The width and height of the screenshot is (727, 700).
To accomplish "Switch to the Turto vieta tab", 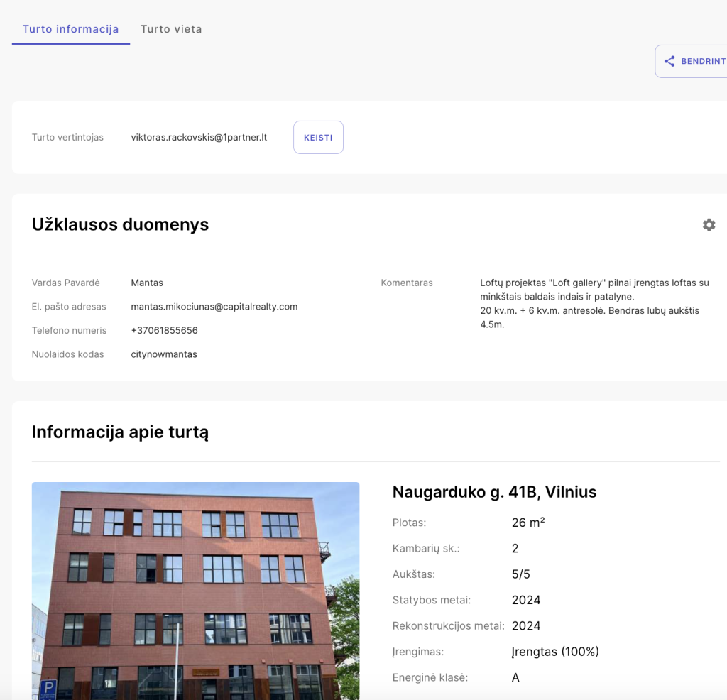I will tap(171, 29).
